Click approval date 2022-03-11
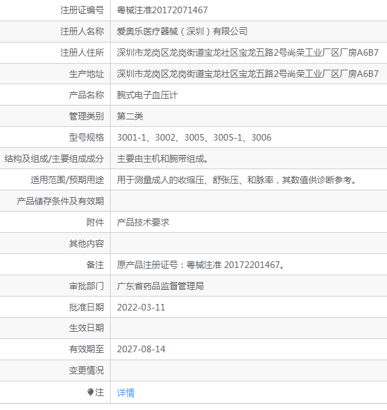The height and width of the screenshot is (410, 387). [141, 307]
